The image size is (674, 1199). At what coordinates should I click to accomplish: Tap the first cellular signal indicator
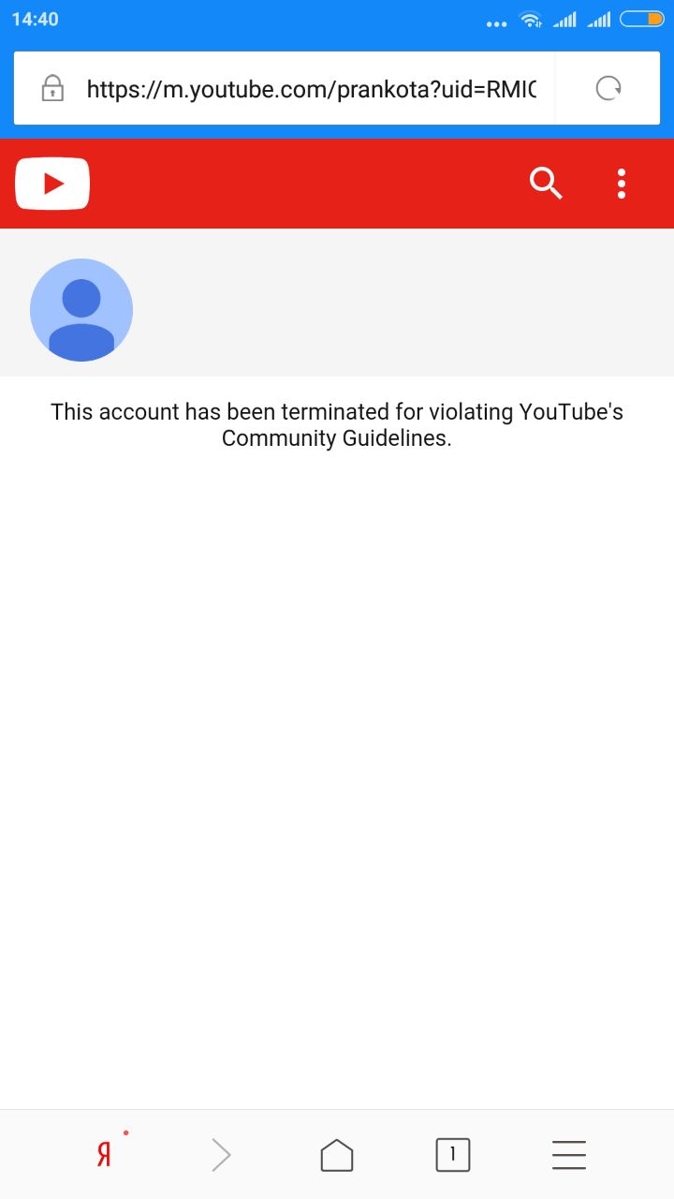pos(564,20)
